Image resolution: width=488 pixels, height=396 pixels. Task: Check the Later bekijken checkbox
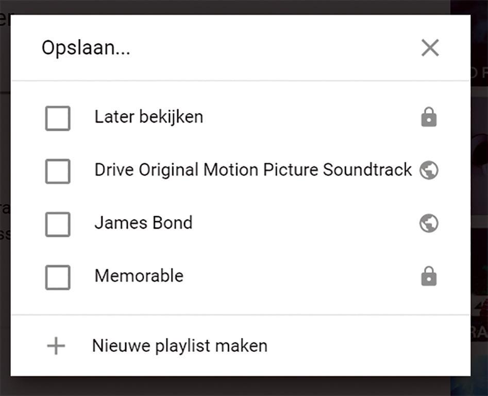click(x=58, y=118)
